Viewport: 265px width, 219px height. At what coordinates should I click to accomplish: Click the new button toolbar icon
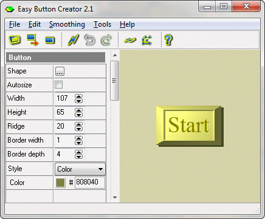[x=15, y=39]
